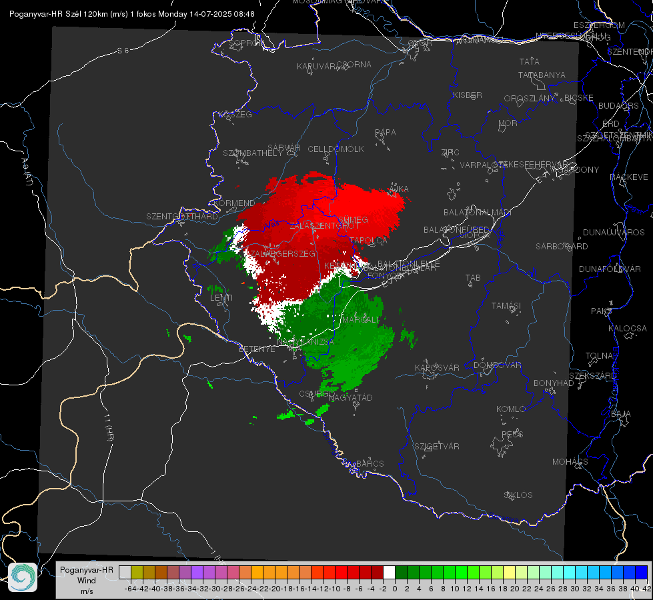Select the DUNAUJVAROS city label

point(614,233)
